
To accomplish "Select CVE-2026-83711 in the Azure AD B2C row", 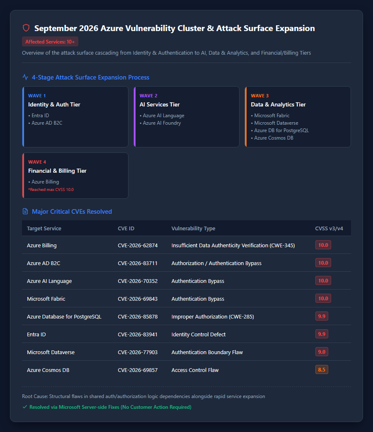I will tap(138, 263).
